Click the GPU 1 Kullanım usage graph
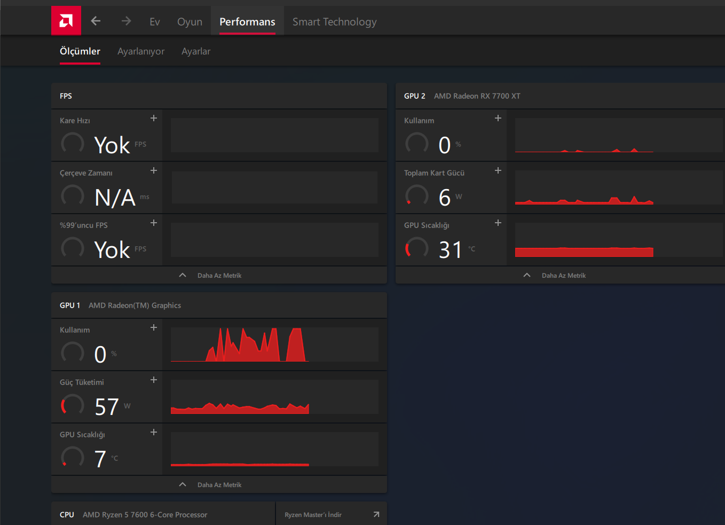Image resolution: width=725 pixels, height=525 pixels. pyautogui.click(x=274, y=344)
